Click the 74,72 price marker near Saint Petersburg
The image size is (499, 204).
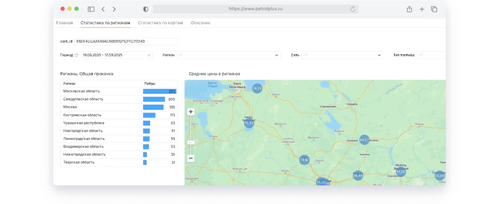[257, 88]
